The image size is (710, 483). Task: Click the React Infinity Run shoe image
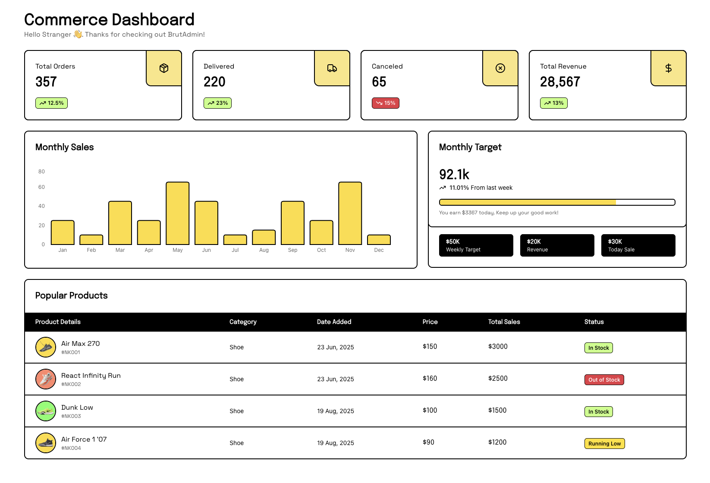pyautogui.click(x=46, y=379)
